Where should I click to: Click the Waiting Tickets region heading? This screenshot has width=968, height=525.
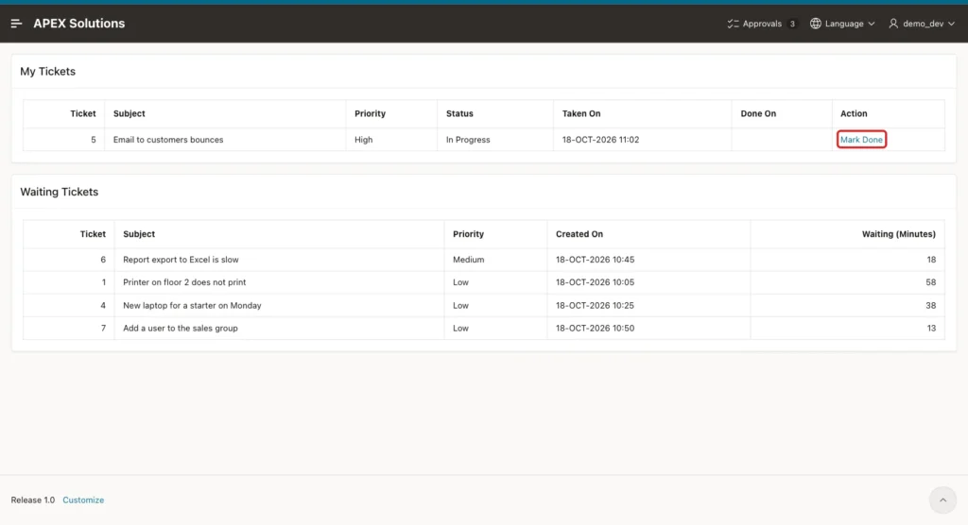pos(60,192)
